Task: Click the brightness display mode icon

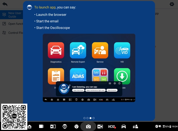Action: [100, 126]
